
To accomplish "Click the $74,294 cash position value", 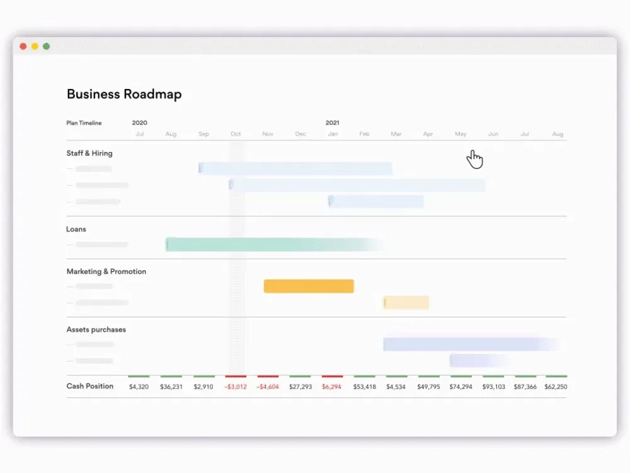I will (461, 387).
